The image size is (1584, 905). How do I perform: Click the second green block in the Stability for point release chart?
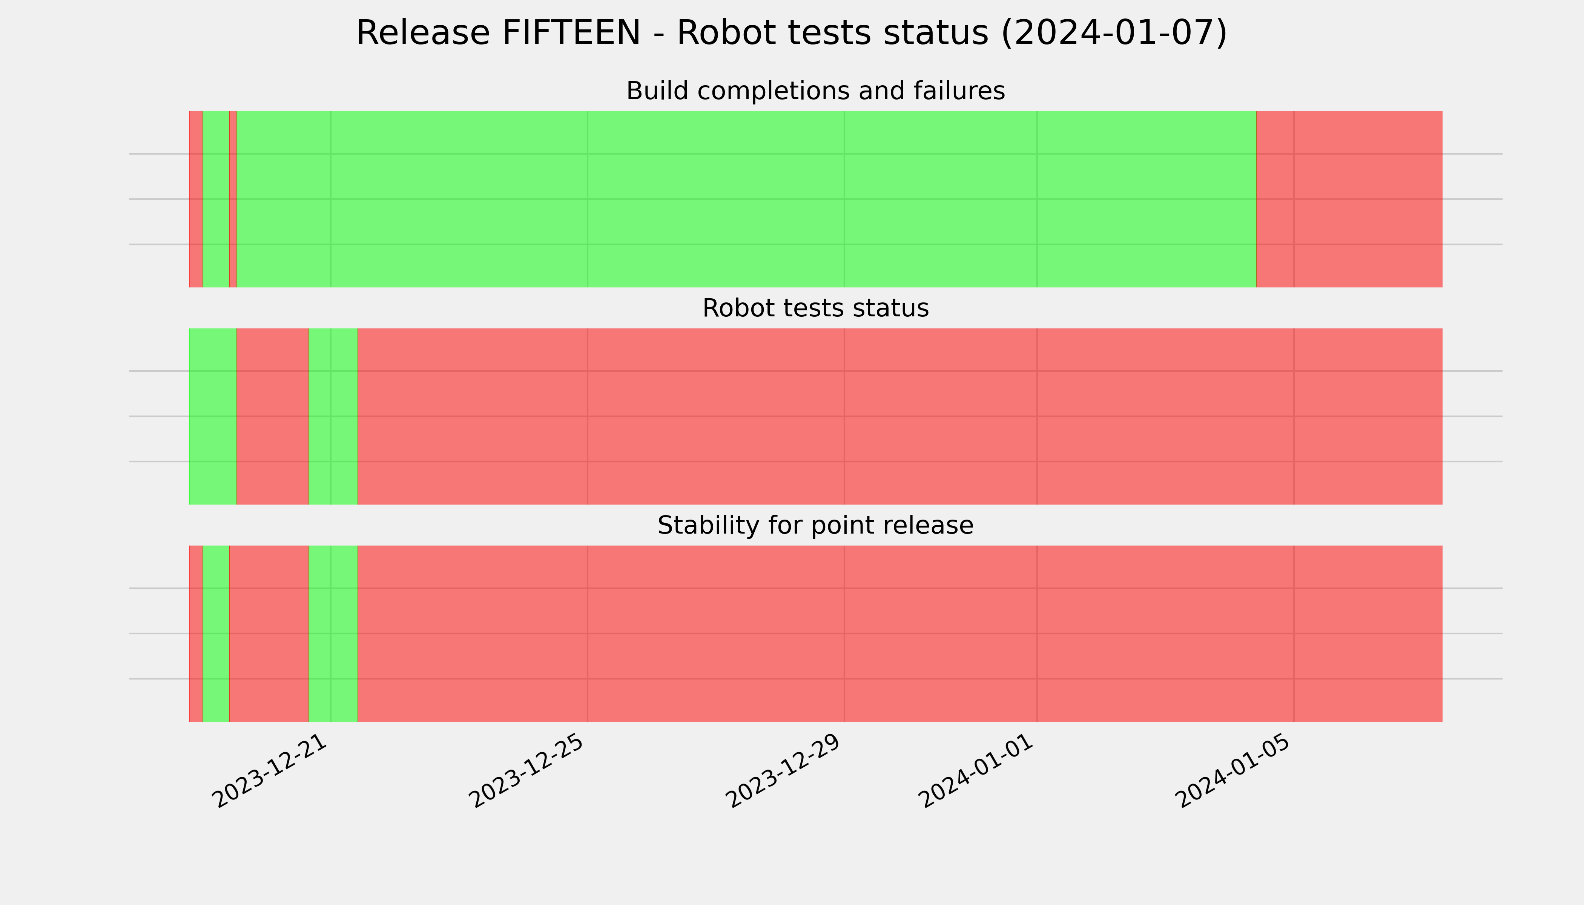(333, 634)
